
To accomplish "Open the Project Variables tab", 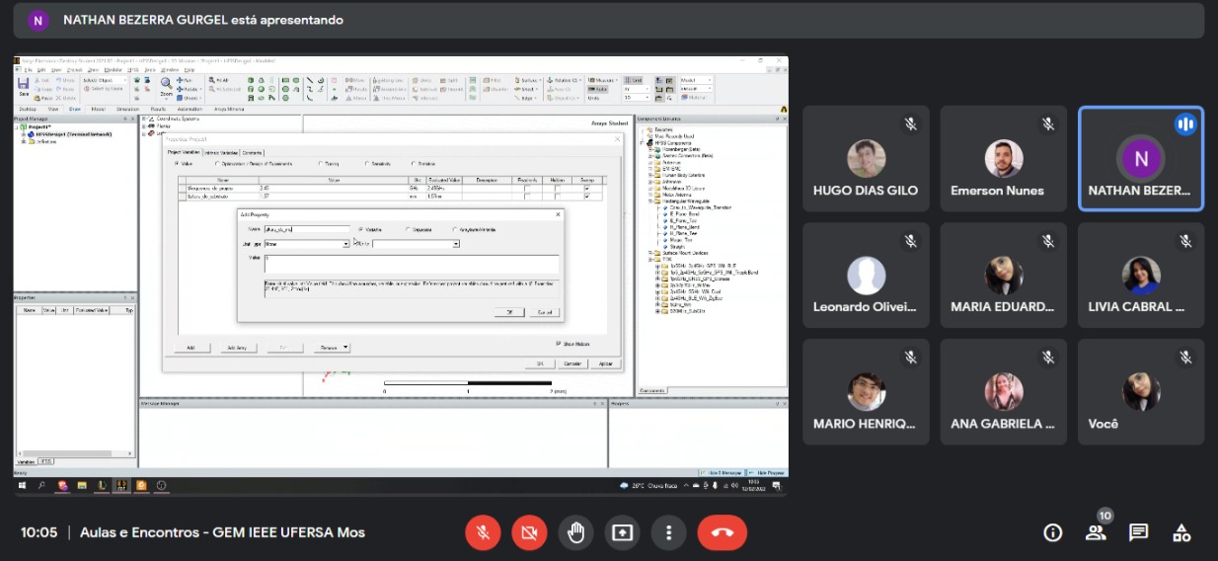I will [184, 152].
